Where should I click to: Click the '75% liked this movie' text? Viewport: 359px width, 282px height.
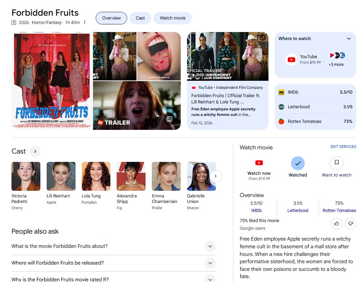(x=259, y=221)
